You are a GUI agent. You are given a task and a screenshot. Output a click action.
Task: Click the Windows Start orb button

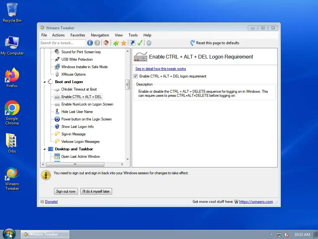pos(9,234)
